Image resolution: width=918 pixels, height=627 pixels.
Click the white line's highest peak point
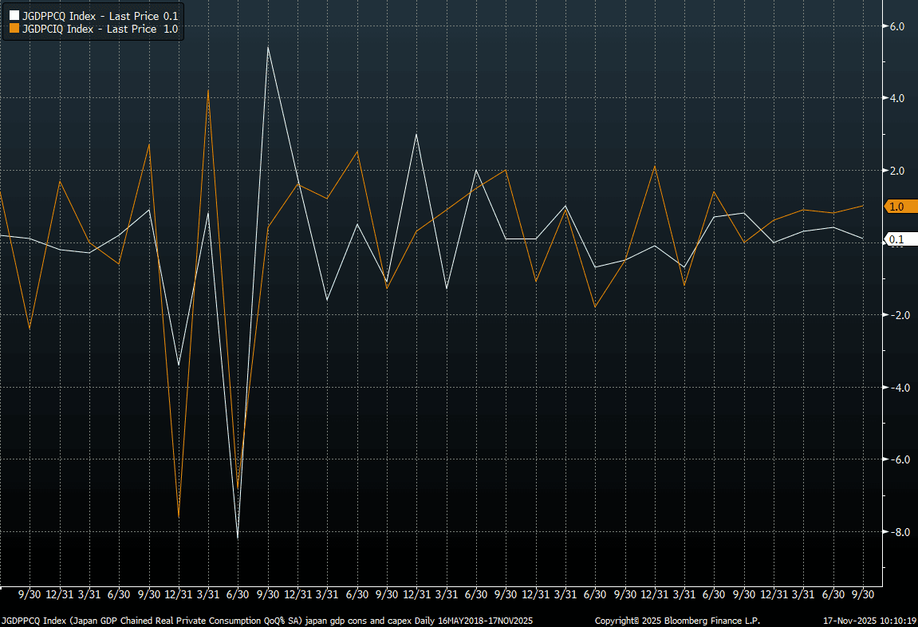[x=268, y=47]
